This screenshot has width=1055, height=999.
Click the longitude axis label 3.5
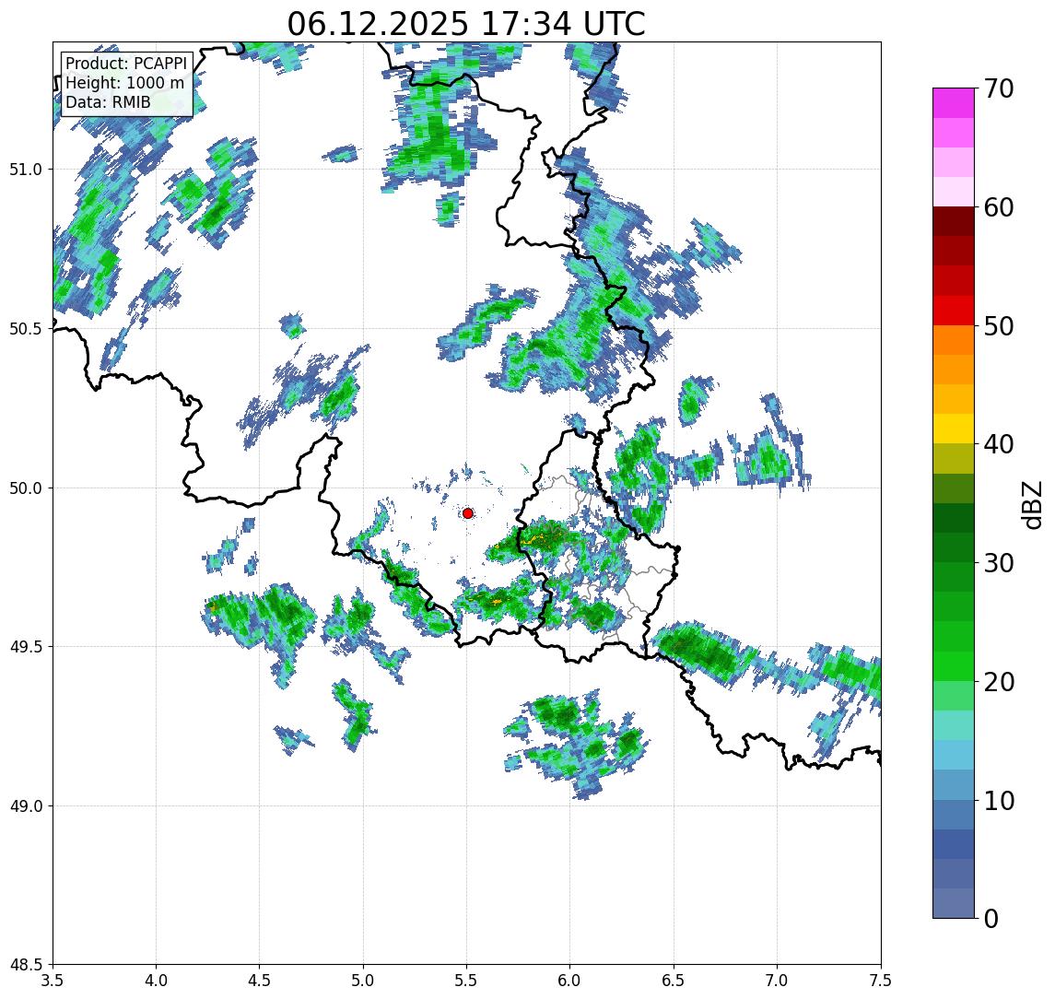(x=53, y=981)
